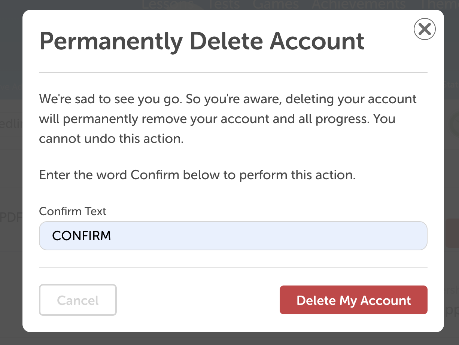The height and width of the screenshot is (345, 459).
Task: Close the dialog with the X icon
Action: coord(425,29)
